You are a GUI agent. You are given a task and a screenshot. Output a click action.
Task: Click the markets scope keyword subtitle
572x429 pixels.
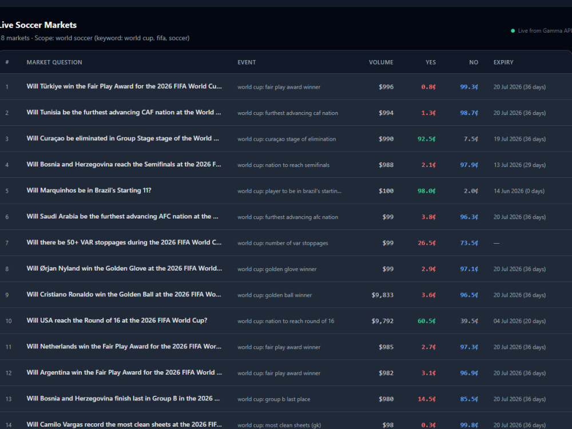[x=95, y=38]
